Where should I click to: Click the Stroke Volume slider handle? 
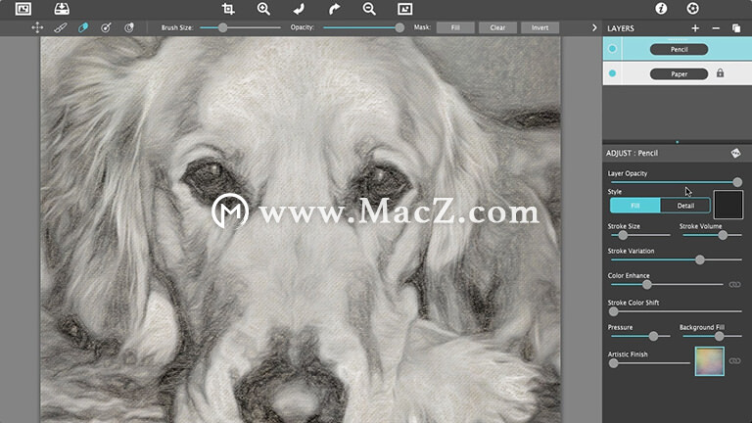723,235
